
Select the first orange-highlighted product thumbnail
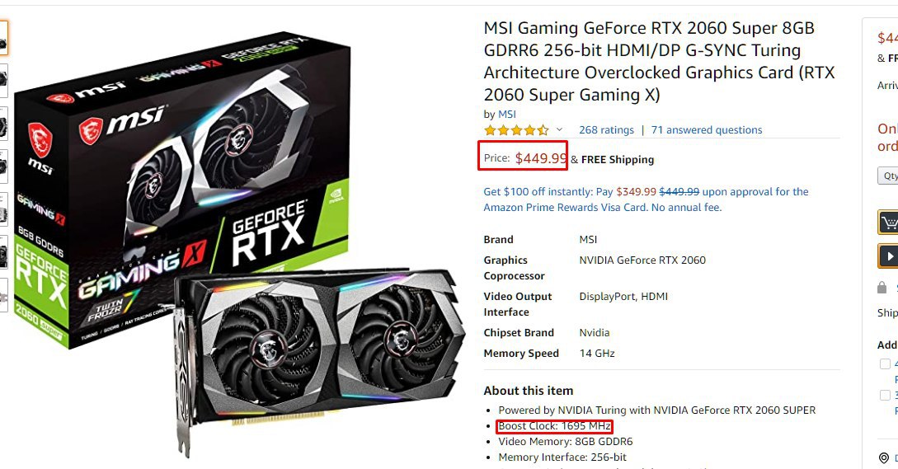[3, 38]
